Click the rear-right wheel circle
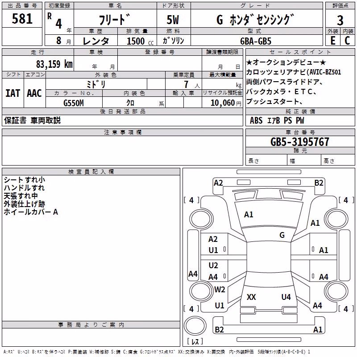 pyautogui.click(x=336, y=291)
